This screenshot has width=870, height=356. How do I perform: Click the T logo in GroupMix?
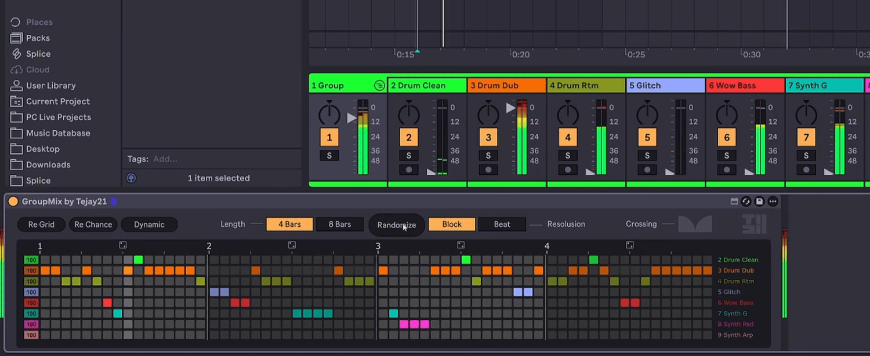(755, 225)
